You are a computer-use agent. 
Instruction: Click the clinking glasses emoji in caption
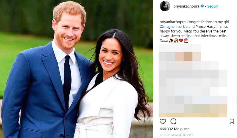[176, 40]
